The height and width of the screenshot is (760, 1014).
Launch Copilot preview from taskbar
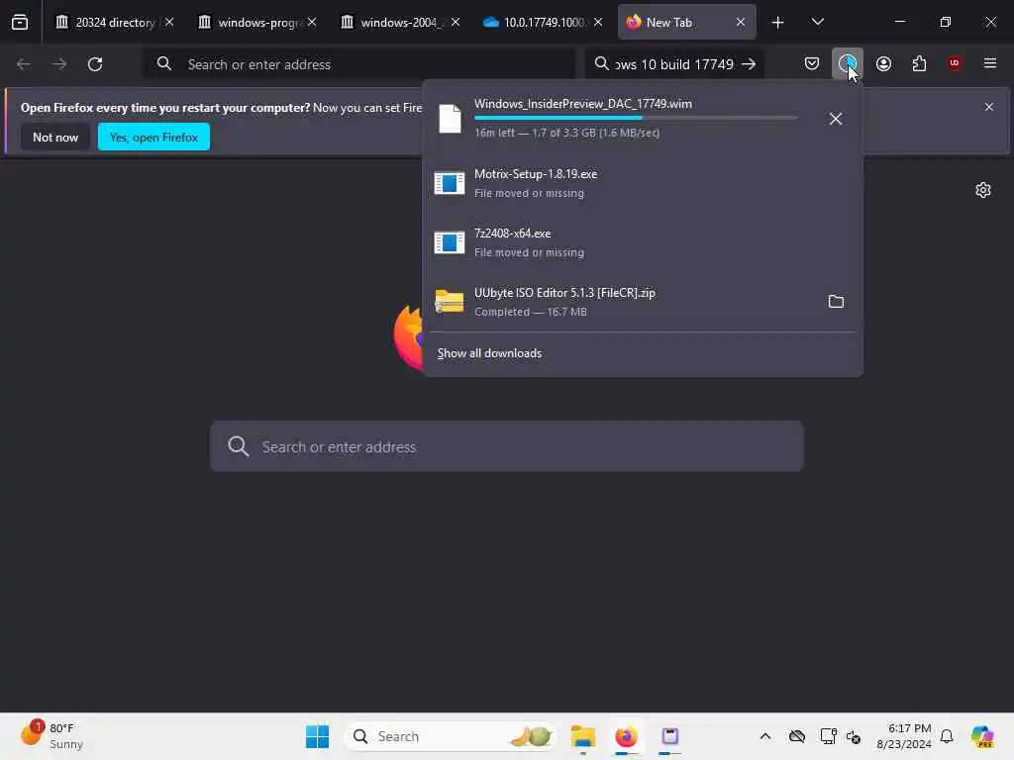coord(982,736)
